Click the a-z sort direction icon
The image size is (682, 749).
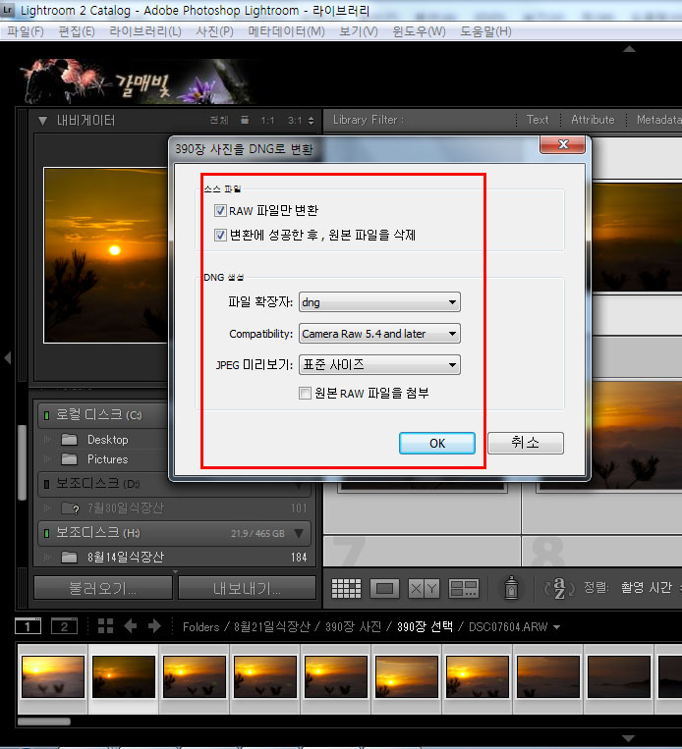point(558,588)
